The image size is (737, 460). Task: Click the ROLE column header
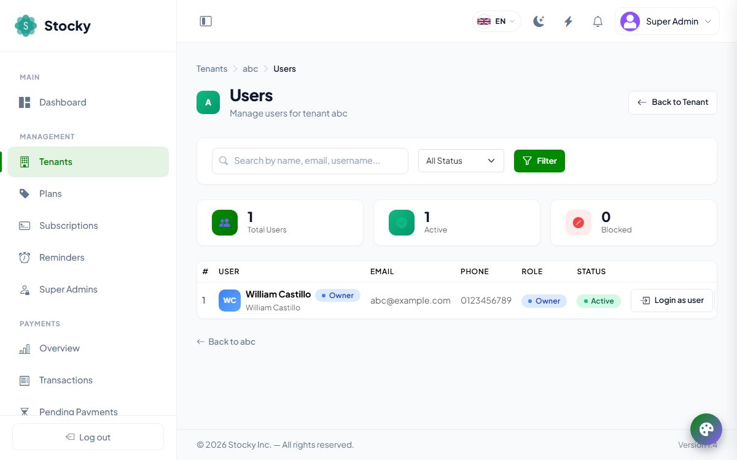532,271
